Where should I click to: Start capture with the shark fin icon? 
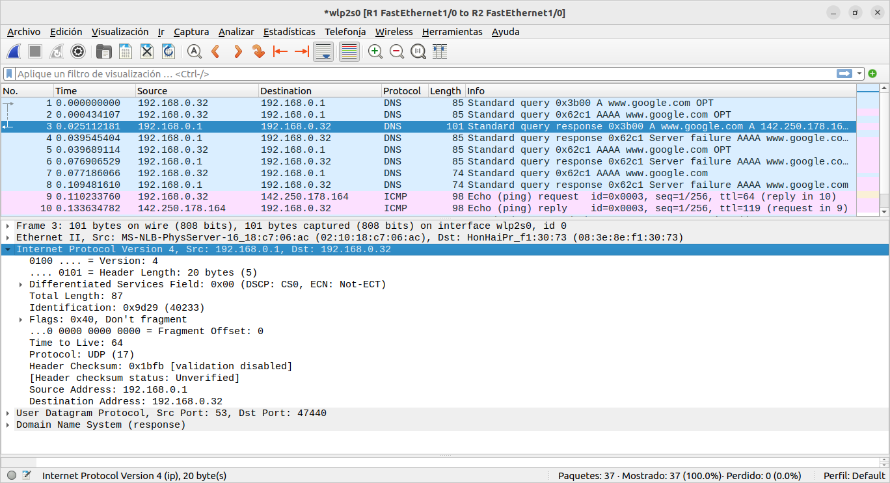tap(14, 51)
